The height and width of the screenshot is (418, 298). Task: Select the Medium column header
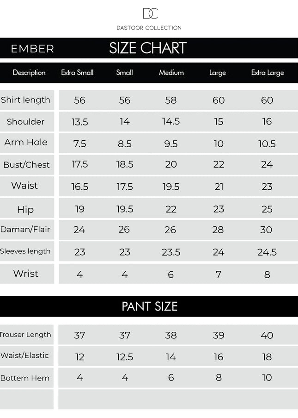point(171,73)
